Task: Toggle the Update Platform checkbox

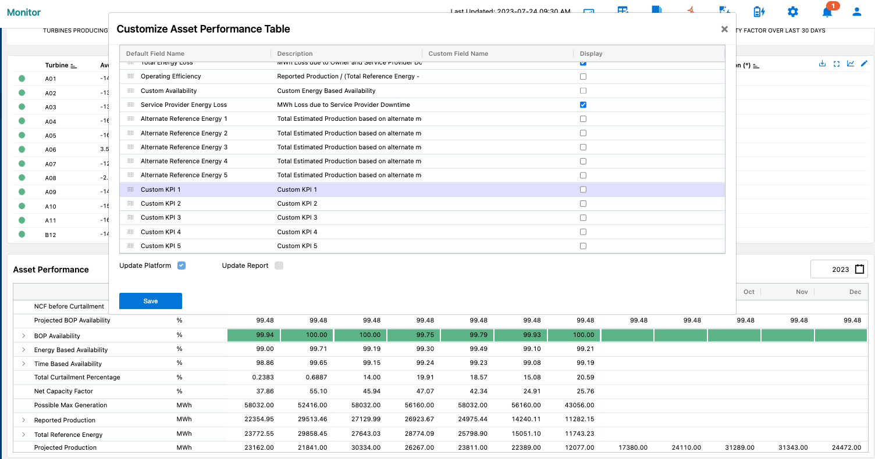Action: coord(182,266)
